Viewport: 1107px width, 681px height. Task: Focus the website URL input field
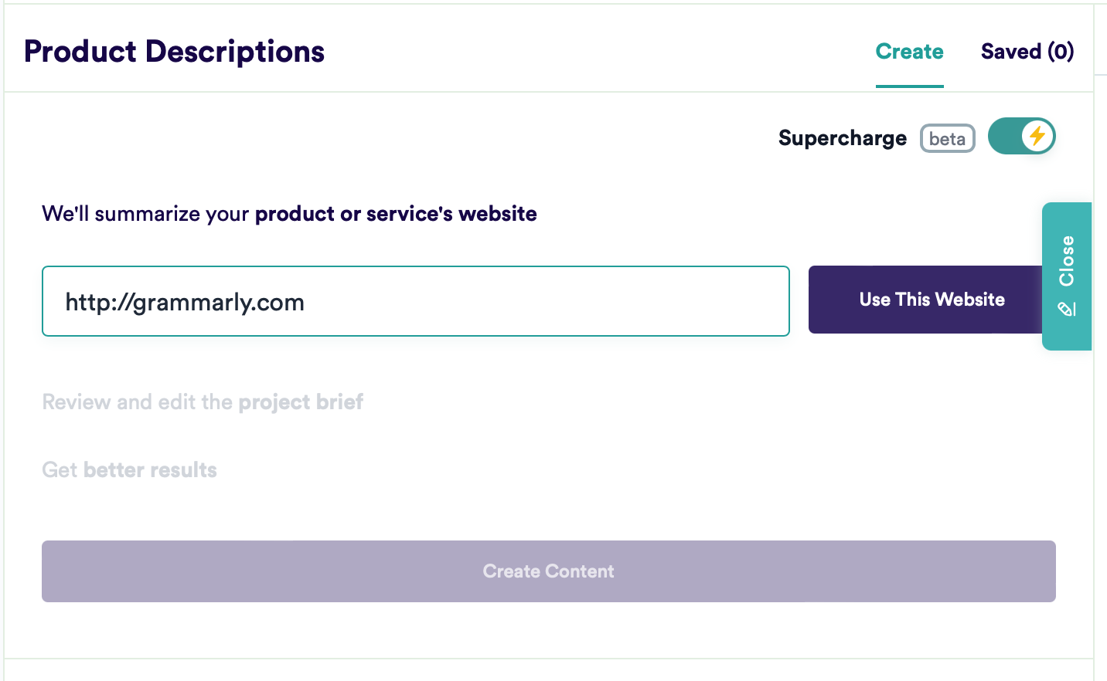pos(416,301)
